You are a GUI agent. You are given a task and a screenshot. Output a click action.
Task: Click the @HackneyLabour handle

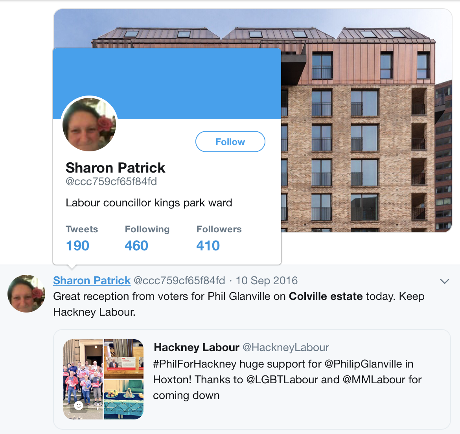(x=286, y=348)
